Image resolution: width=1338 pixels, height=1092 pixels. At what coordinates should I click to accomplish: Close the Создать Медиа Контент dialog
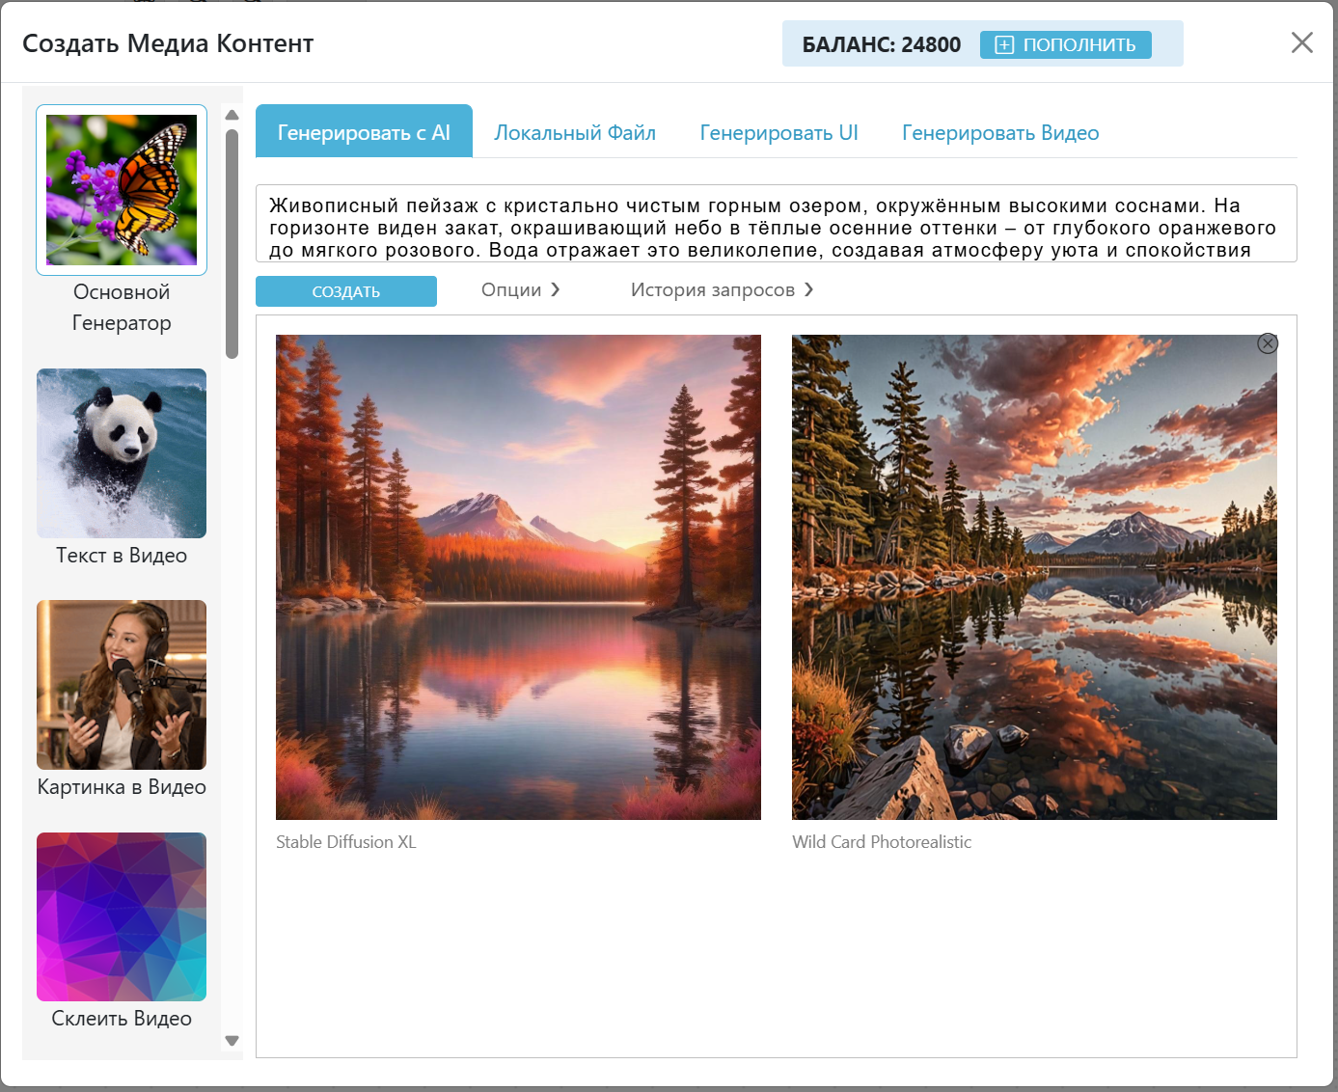[1301, 42]
